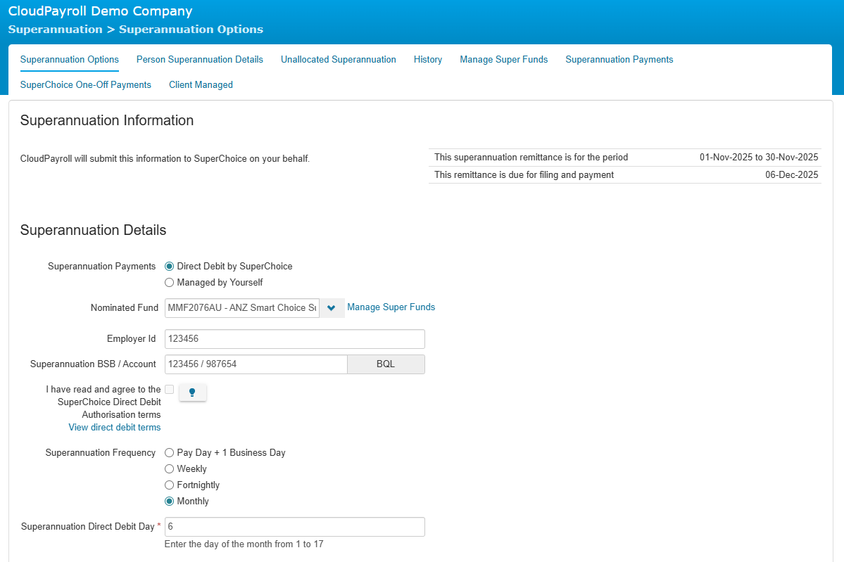Click the lightbulb hint icon button
The width and height of the screenshot is (844, 562).
point(192,392)
